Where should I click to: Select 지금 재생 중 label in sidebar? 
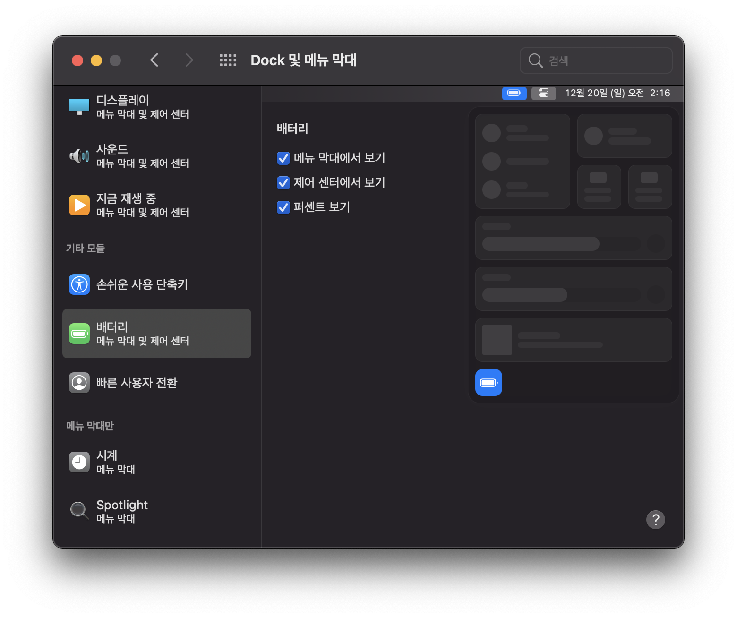126,198
